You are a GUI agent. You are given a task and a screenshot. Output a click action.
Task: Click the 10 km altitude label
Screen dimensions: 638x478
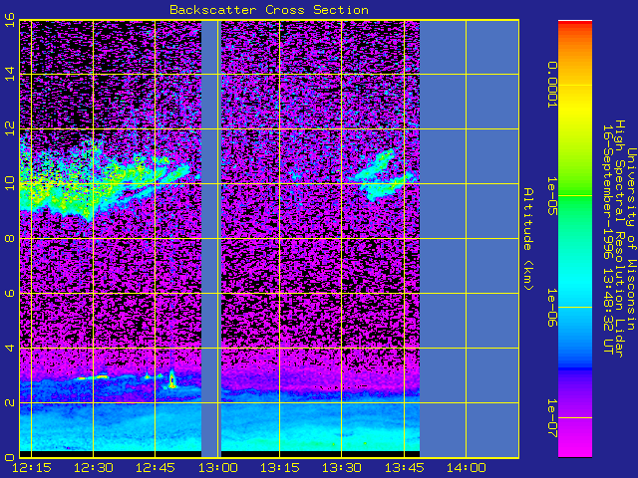coord(10,183)
